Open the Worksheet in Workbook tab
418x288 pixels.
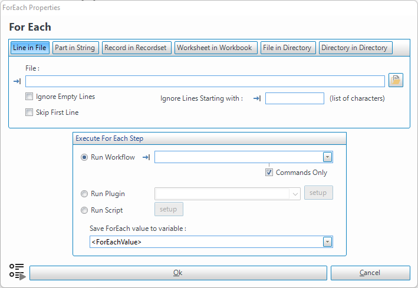(215, 48)
